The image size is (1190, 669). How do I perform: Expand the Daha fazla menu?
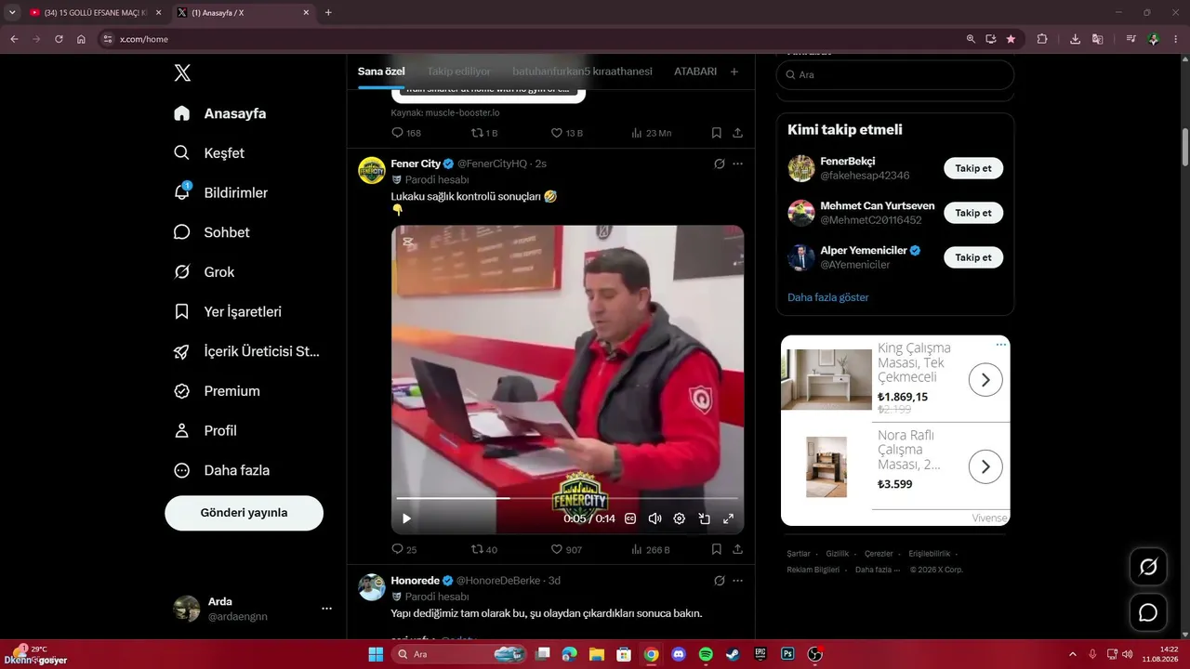(x=222, y=470)
